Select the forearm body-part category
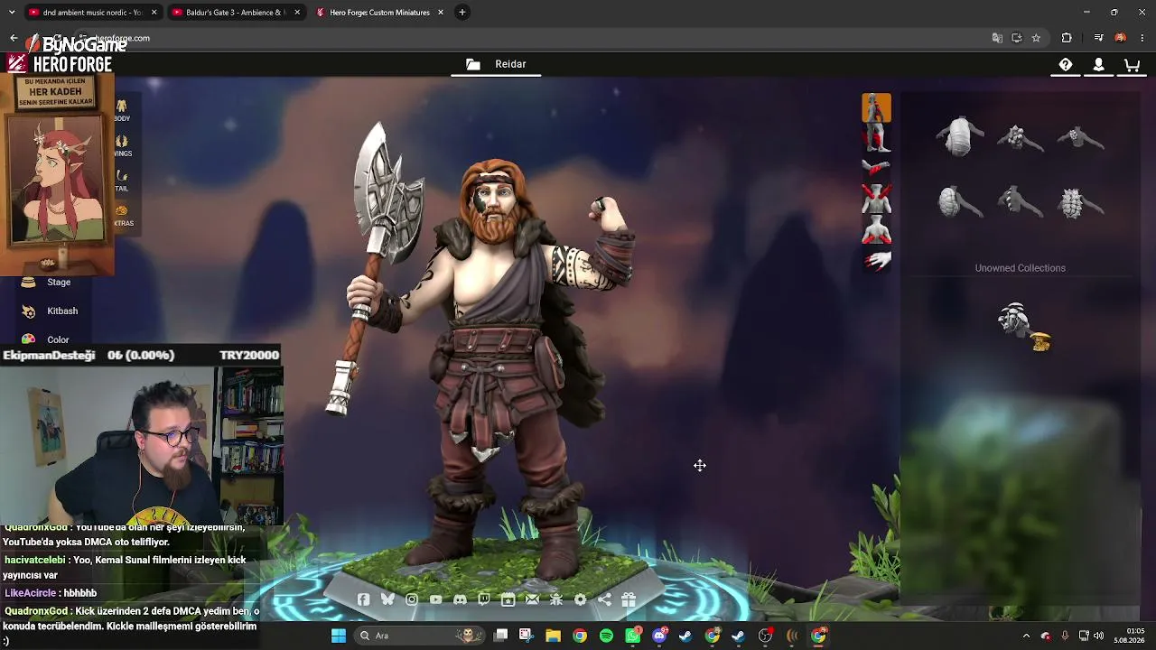This screenshot has height=650, width=1156. point(876,168)
